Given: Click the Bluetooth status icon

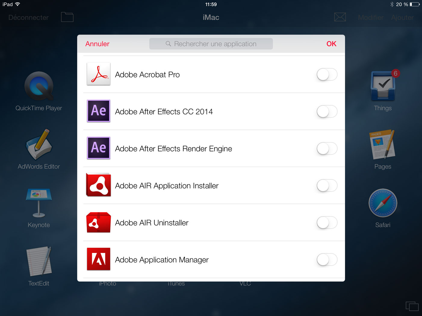Looking at the screenshot, I should (392, 4).
